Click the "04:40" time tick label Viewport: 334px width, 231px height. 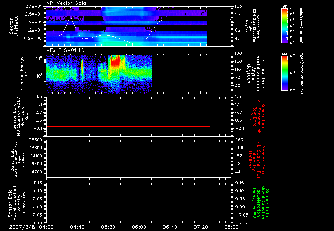tap(77, 227)
